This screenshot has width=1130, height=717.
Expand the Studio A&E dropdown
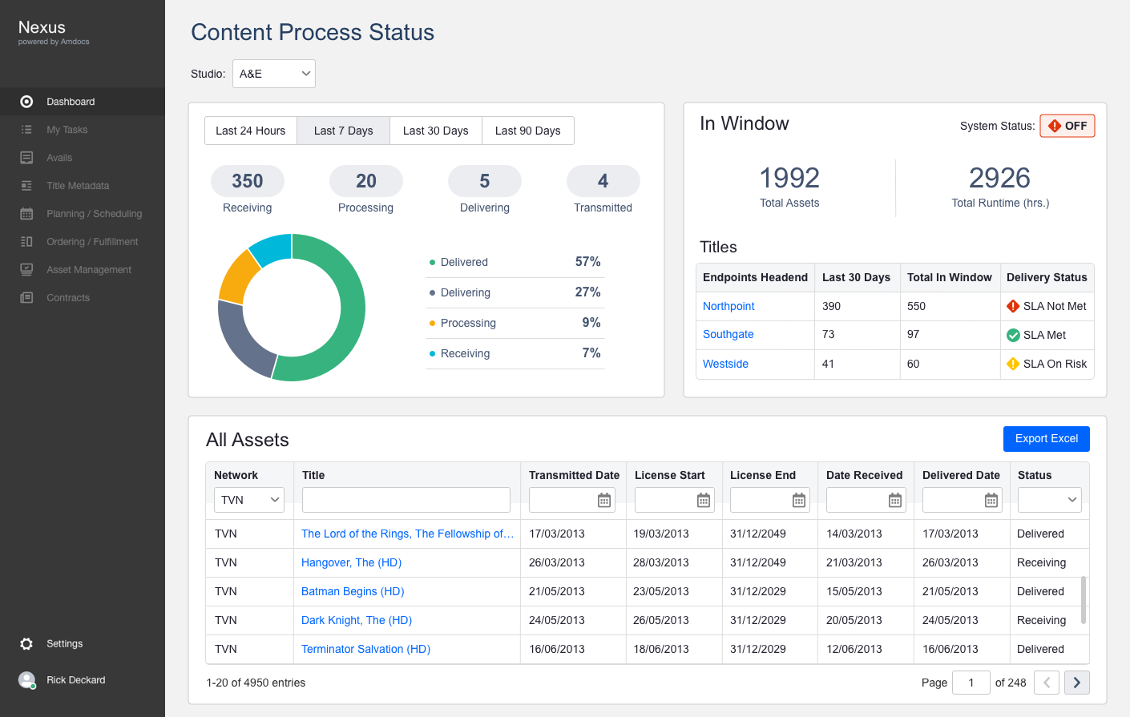coord(273,74)
